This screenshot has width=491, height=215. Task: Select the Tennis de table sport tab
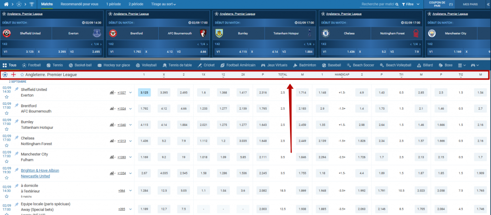(x=177, y=65)
